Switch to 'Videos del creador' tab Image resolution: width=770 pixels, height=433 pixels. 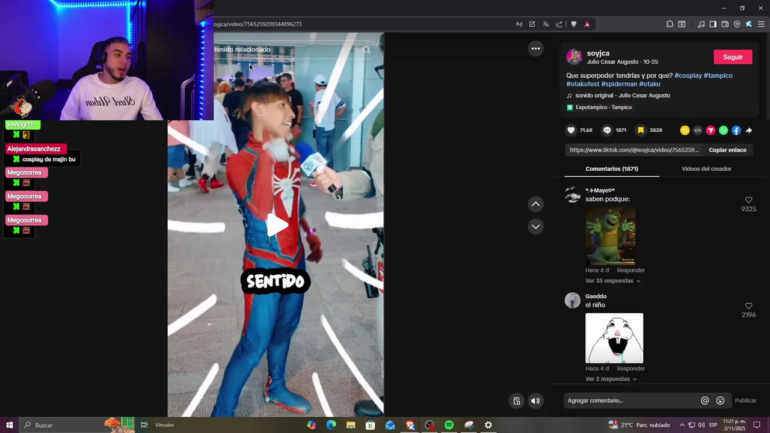point(706,169)
